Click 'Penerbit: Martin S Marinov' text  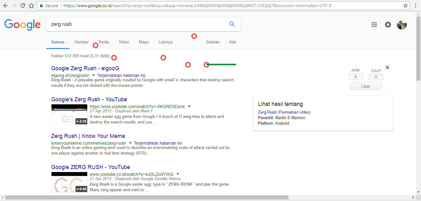pos(282,118)
